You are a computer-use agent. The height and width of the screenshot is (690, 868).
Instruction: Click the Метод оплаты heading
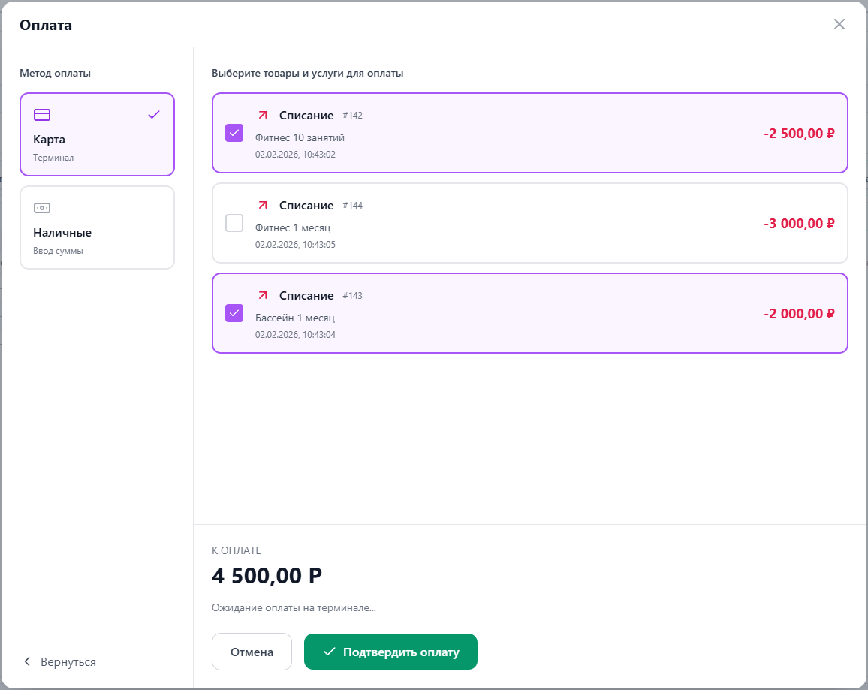[56, 73]
